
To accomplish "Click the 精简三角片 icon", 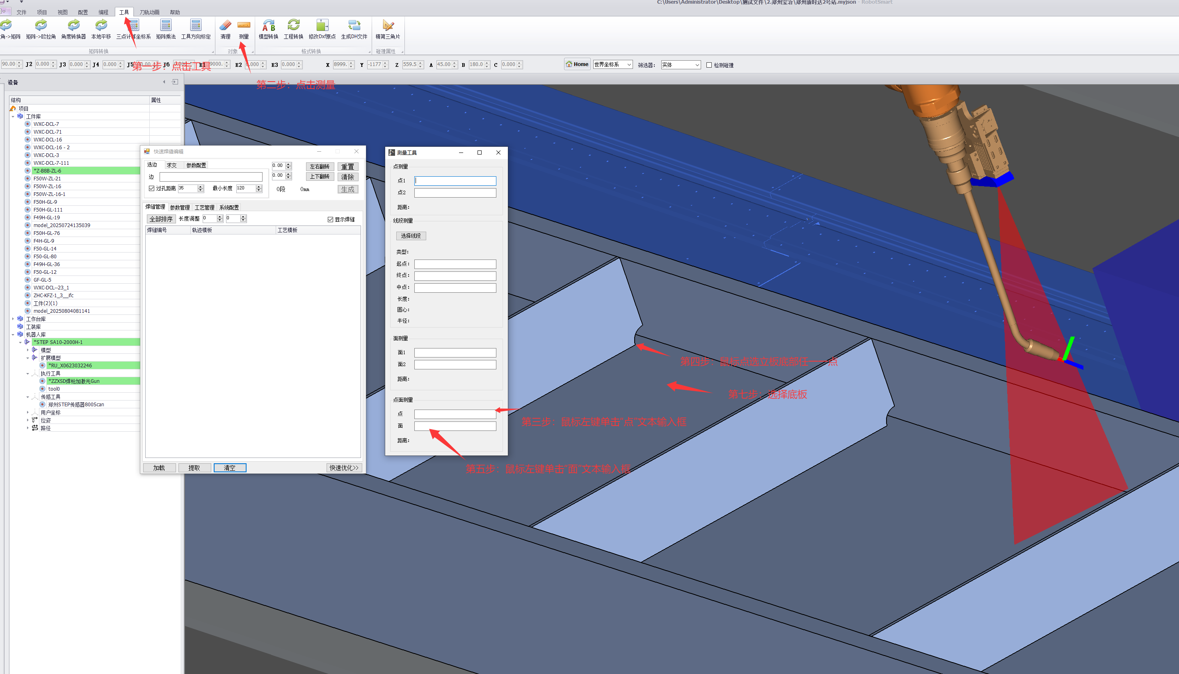I will click(x=388, y=26).
